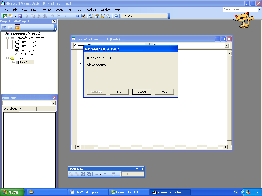
Task: Click the Save (floppy disk) icon
Action: 20,16
